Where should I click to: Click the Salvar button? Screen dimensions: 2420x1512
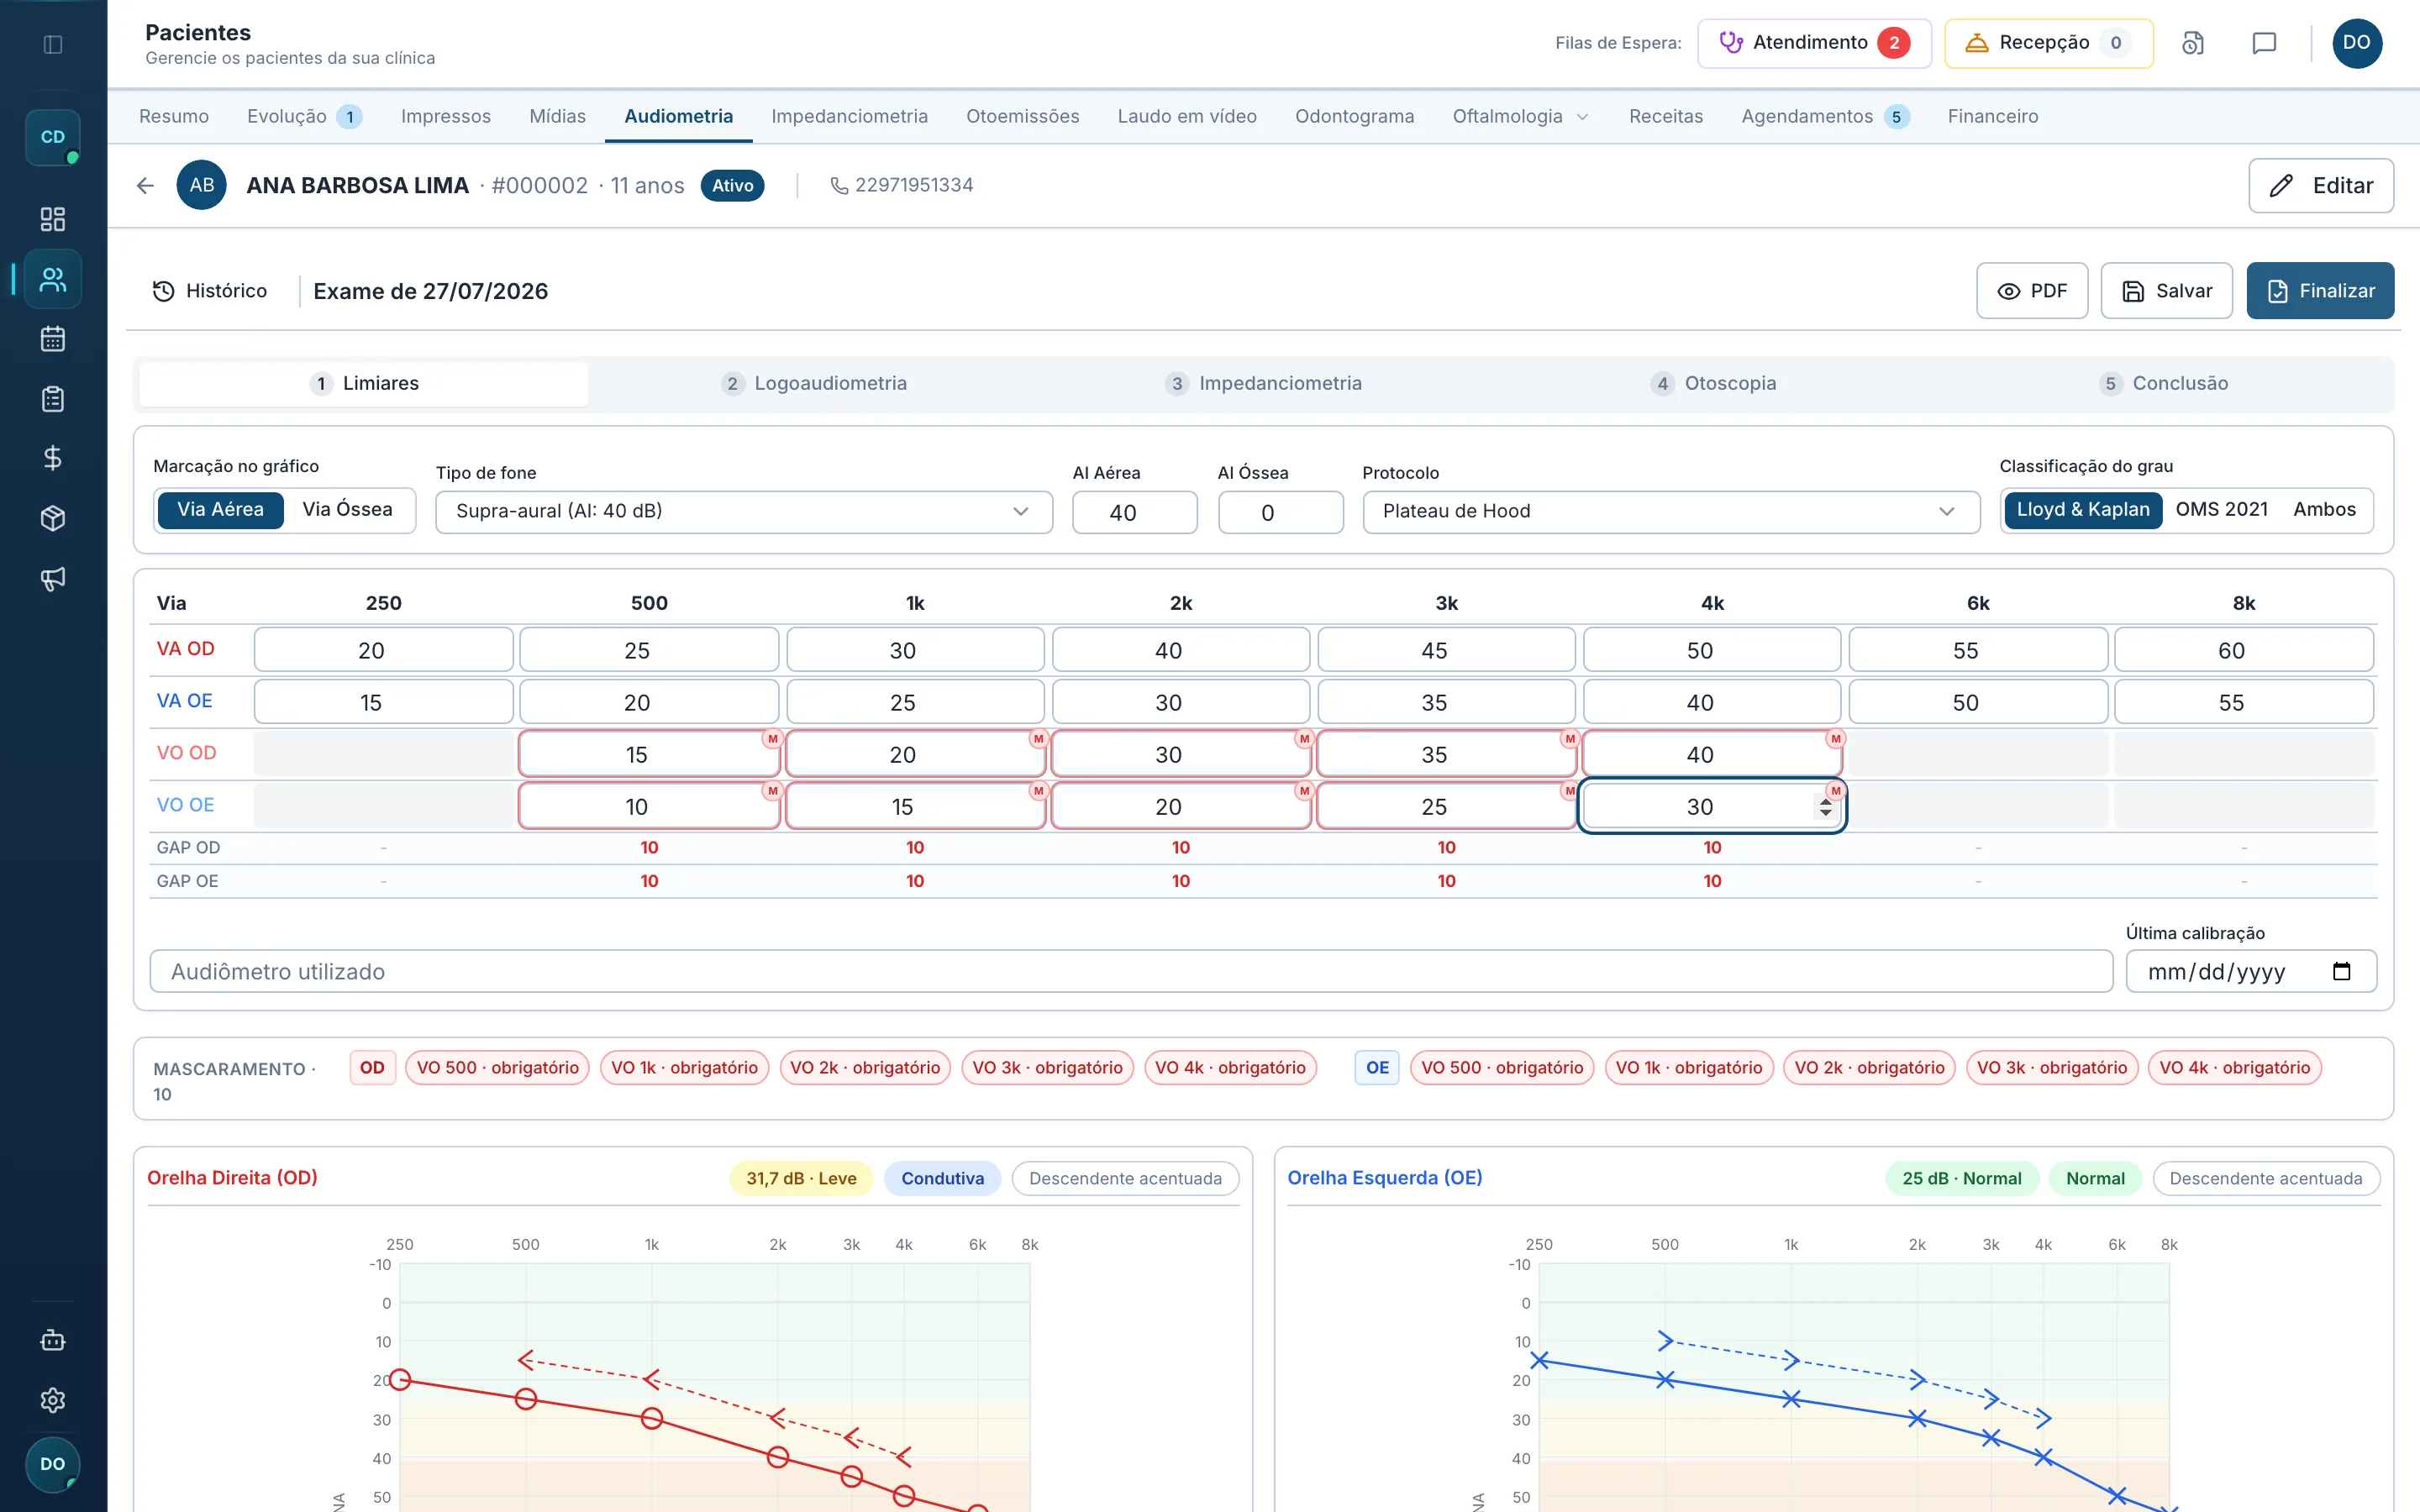[2166, 291]
